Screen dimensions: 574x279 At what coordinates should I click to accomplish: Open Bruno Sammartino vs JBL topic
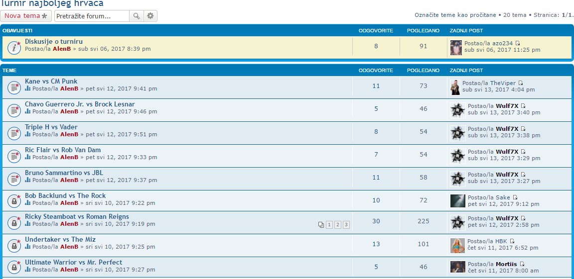click(64, 173)
